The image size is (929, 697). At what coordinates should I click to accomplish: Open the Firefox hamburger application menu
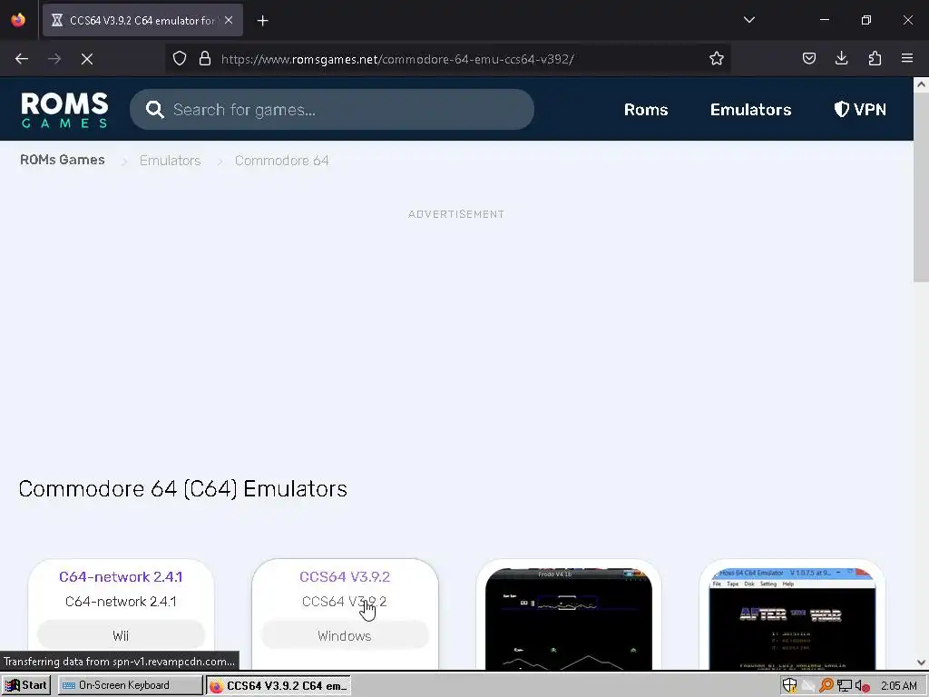coord(907,58)
